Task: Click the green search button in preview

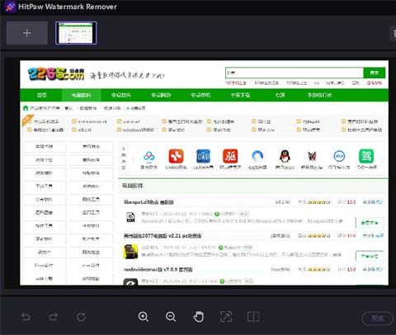Action: [x=375, y=73]
